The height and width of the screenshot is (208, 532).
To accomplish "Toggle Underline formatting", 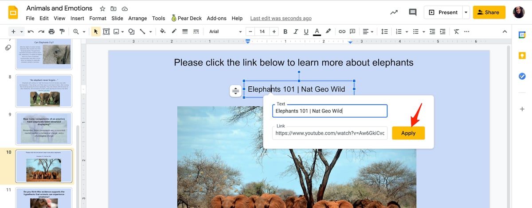I will click(x=306, y=31).
